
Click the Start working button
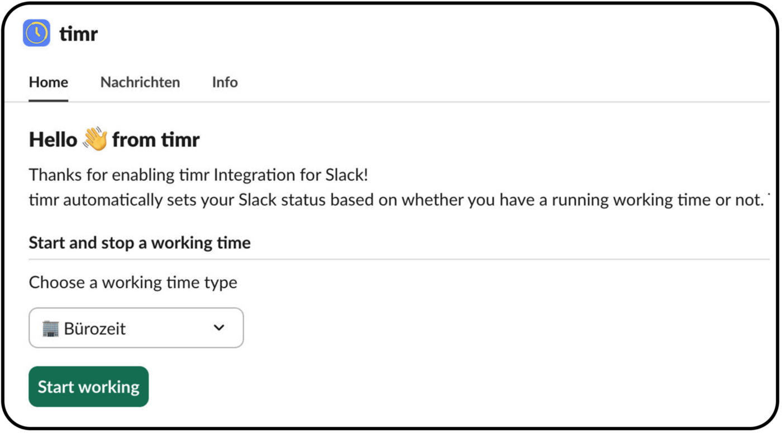89,387
